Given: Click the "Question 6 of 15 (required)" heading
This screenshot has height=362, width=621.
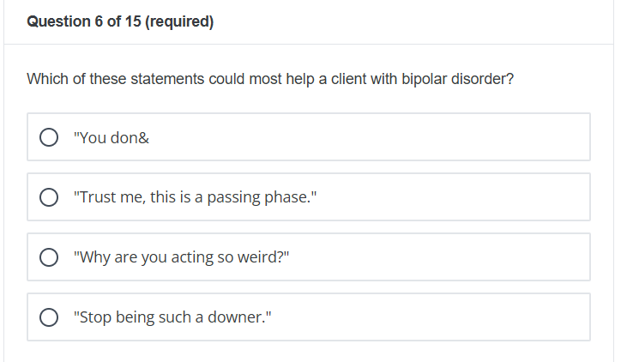Looking at the screenshot, I should click(x=120, y=21).
